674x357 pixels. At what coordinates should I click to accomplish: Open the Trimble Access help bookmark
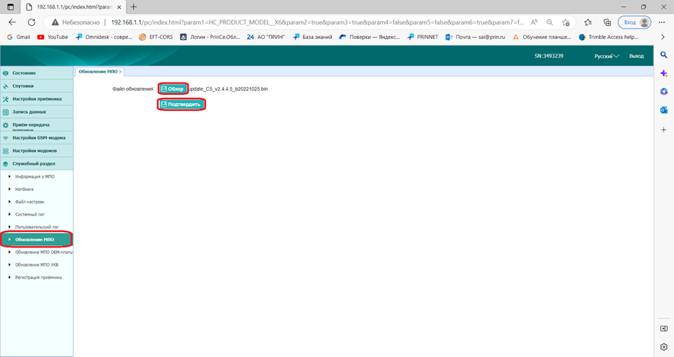608,38
